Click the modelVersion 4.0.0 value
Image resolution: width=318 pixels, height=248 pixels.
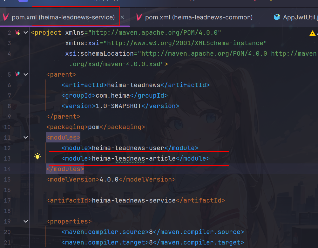109,179
